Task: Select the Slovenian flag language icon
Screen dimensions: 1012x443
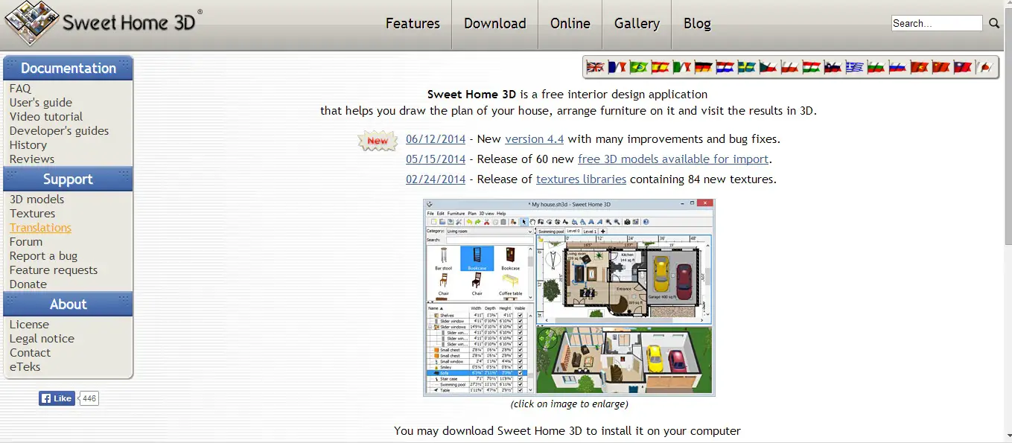Action: pyautogui.click(x=833, y=68)
